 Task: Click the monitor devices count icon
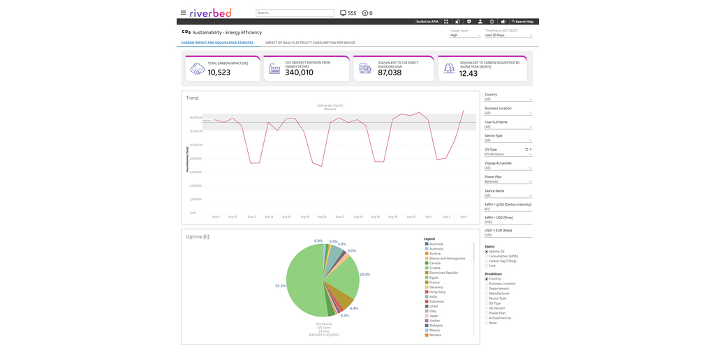coord(343,13)
